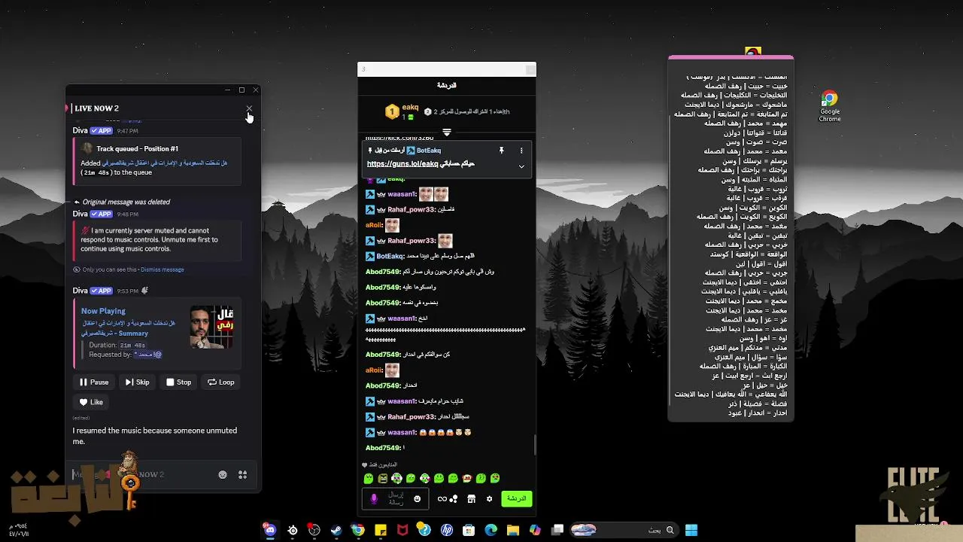Click the purple microphone icon in chat input
Image resolution: width=963 pixels, height=542 pixels.
[x=374, y=499]
